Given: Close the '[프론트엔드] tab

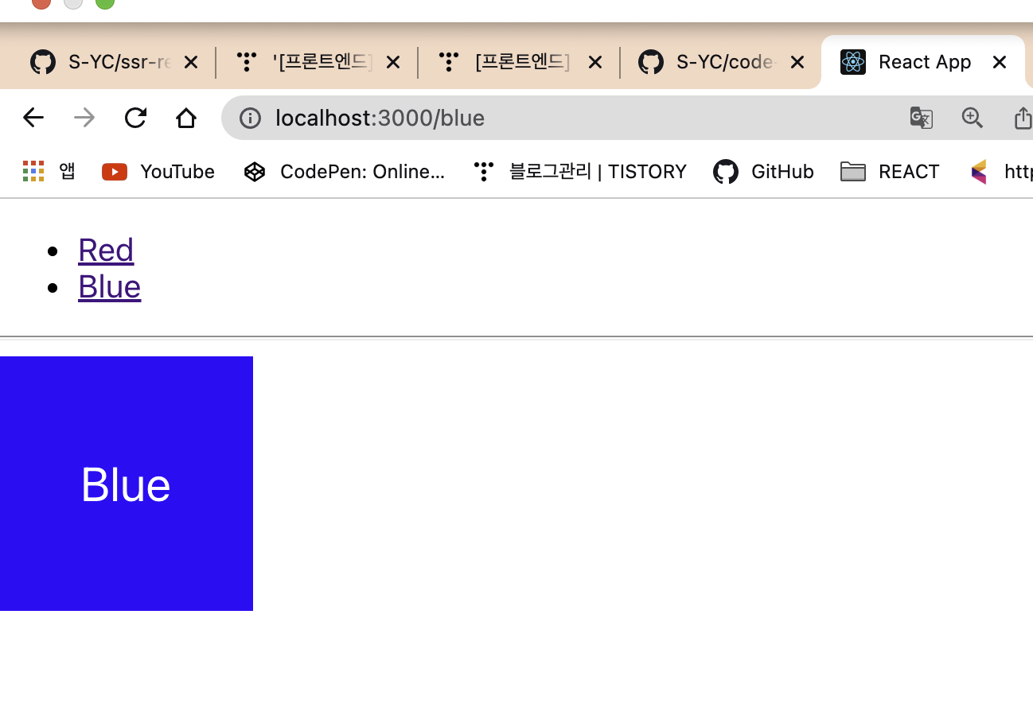Looking at the screenshot, I should point(393,62).
